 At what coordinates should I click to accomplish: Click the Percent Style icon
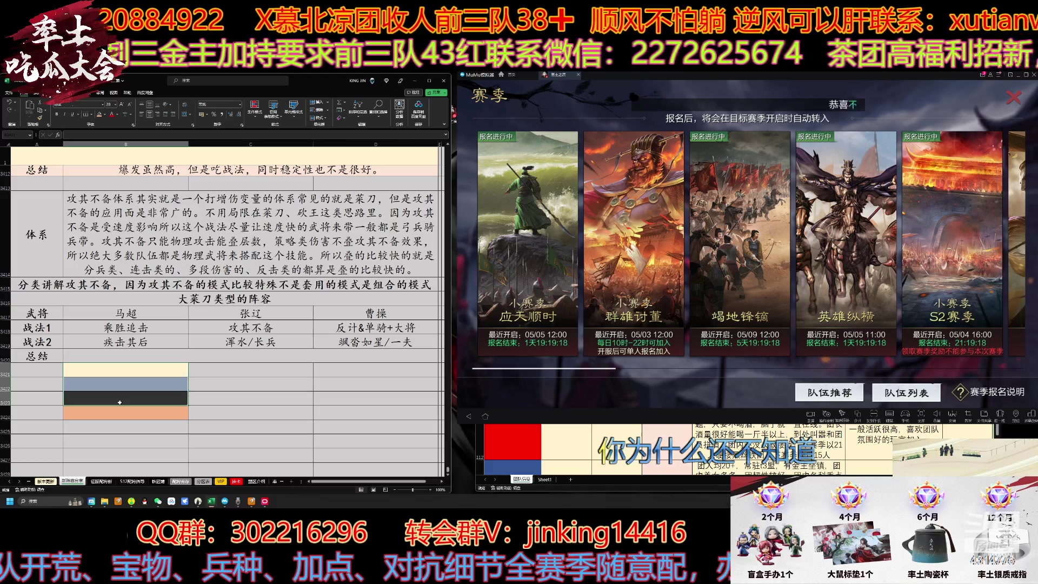214,114
